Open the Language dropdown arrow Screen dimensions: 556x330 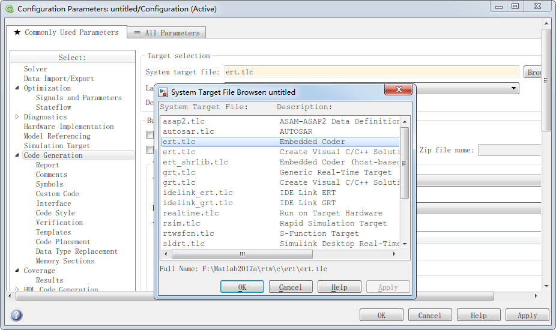coord(513,88)
